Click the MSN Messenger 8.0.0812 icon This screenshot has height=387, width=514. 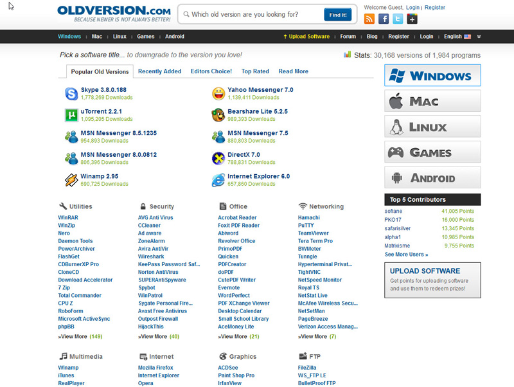71,158
